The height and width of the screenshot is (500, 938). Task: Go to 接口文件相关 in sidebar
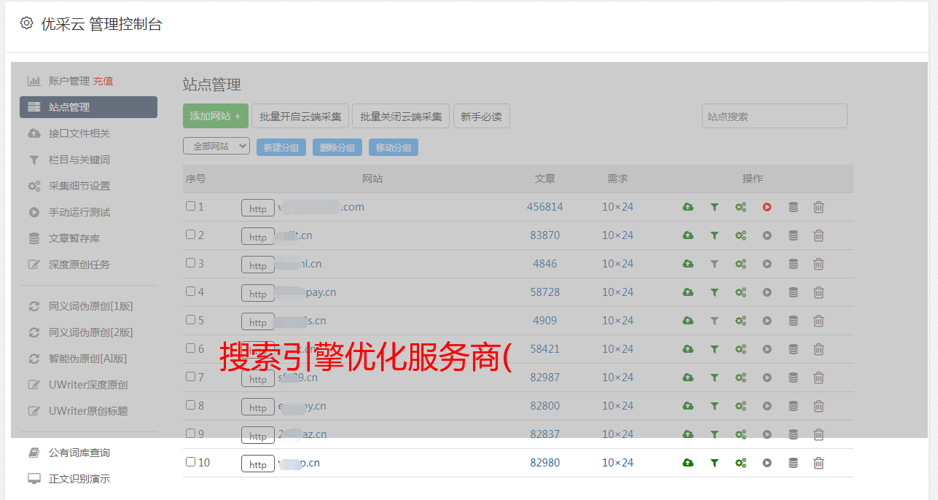[79, 133]
